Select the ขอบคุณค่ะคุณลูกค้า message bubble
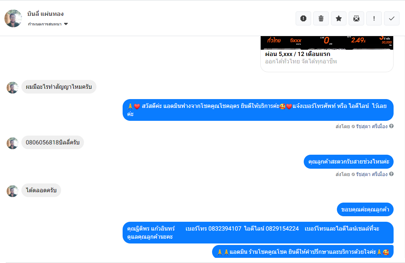The image size is (405, 263). [365, 210]
